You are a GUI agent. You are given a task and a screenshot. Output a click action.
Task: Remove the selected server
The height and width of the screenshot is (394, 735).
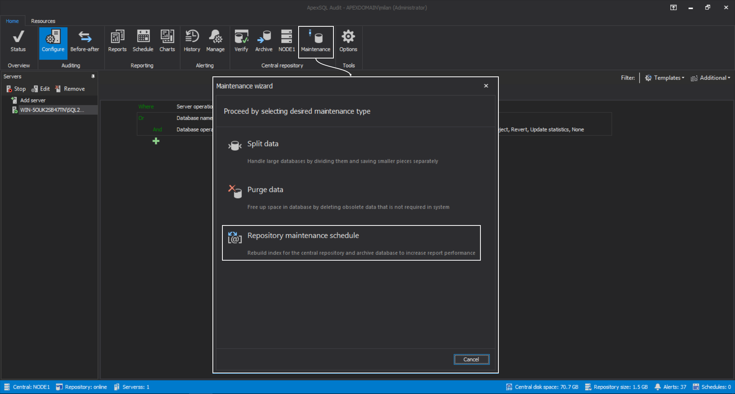coord(70,89)
